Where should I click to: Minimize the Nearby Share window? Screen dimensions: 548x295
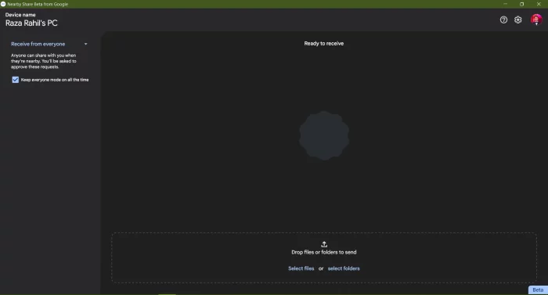506,4
